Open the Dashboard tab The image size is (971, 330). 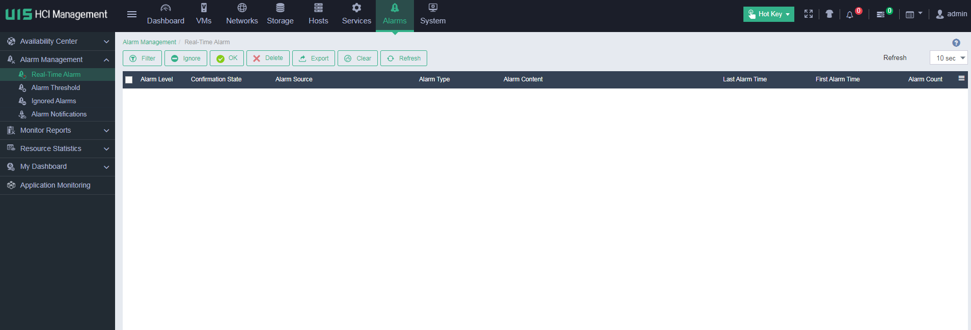[x=165, y=14]
